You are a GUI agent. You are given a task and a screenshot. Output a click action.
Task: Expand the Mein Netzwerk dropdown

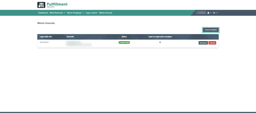click(57, 13)
